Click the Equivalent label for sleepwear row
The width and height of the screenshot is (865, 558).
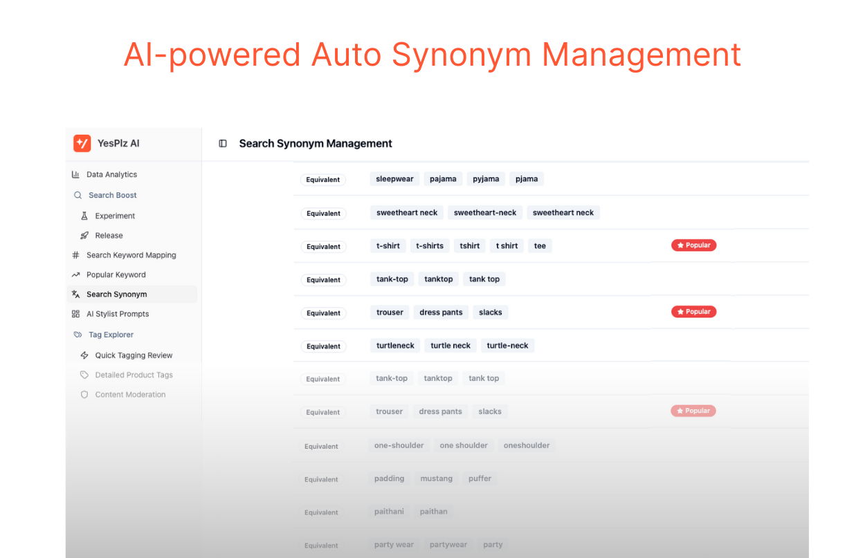coord(323,180)
